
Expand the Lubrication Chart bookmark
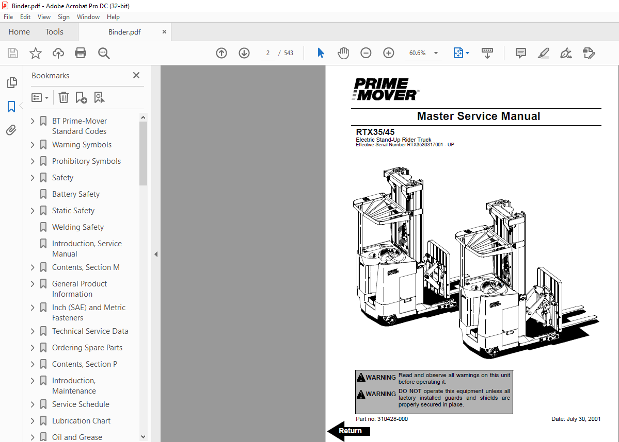point(33,421)
